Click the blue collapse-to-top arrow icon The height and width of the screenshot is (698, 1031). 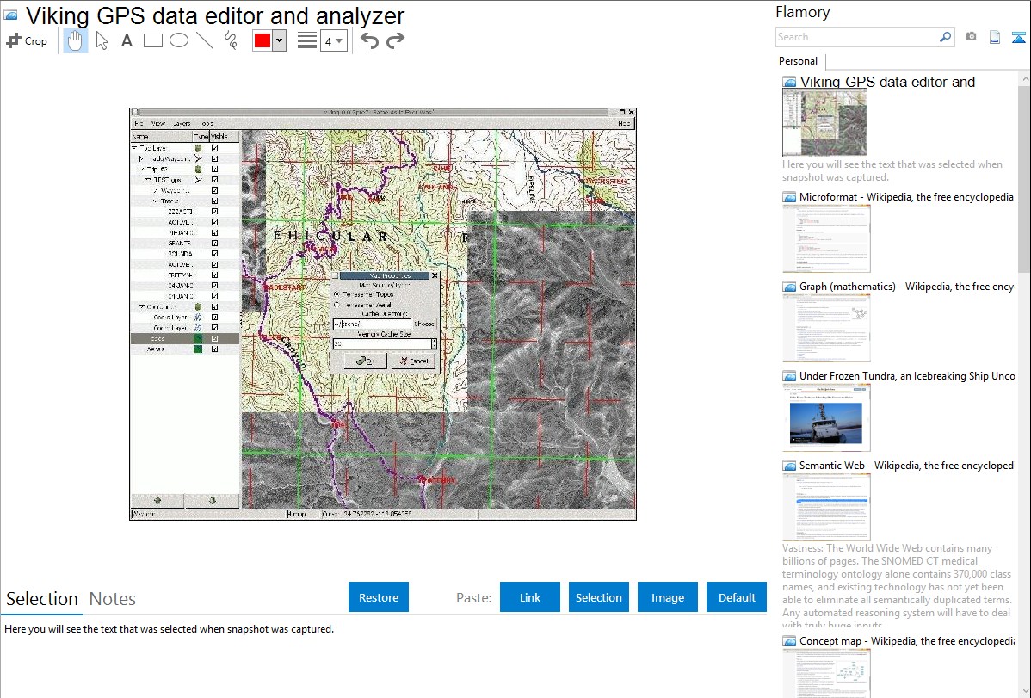[1018, 37]
